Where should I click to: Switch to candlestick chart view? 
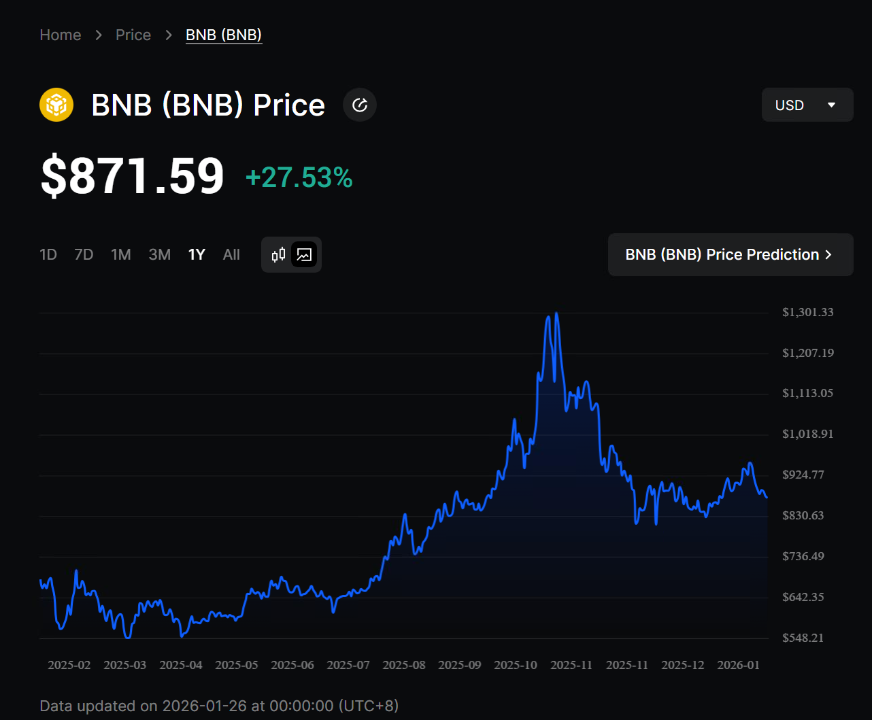(278, 255)
